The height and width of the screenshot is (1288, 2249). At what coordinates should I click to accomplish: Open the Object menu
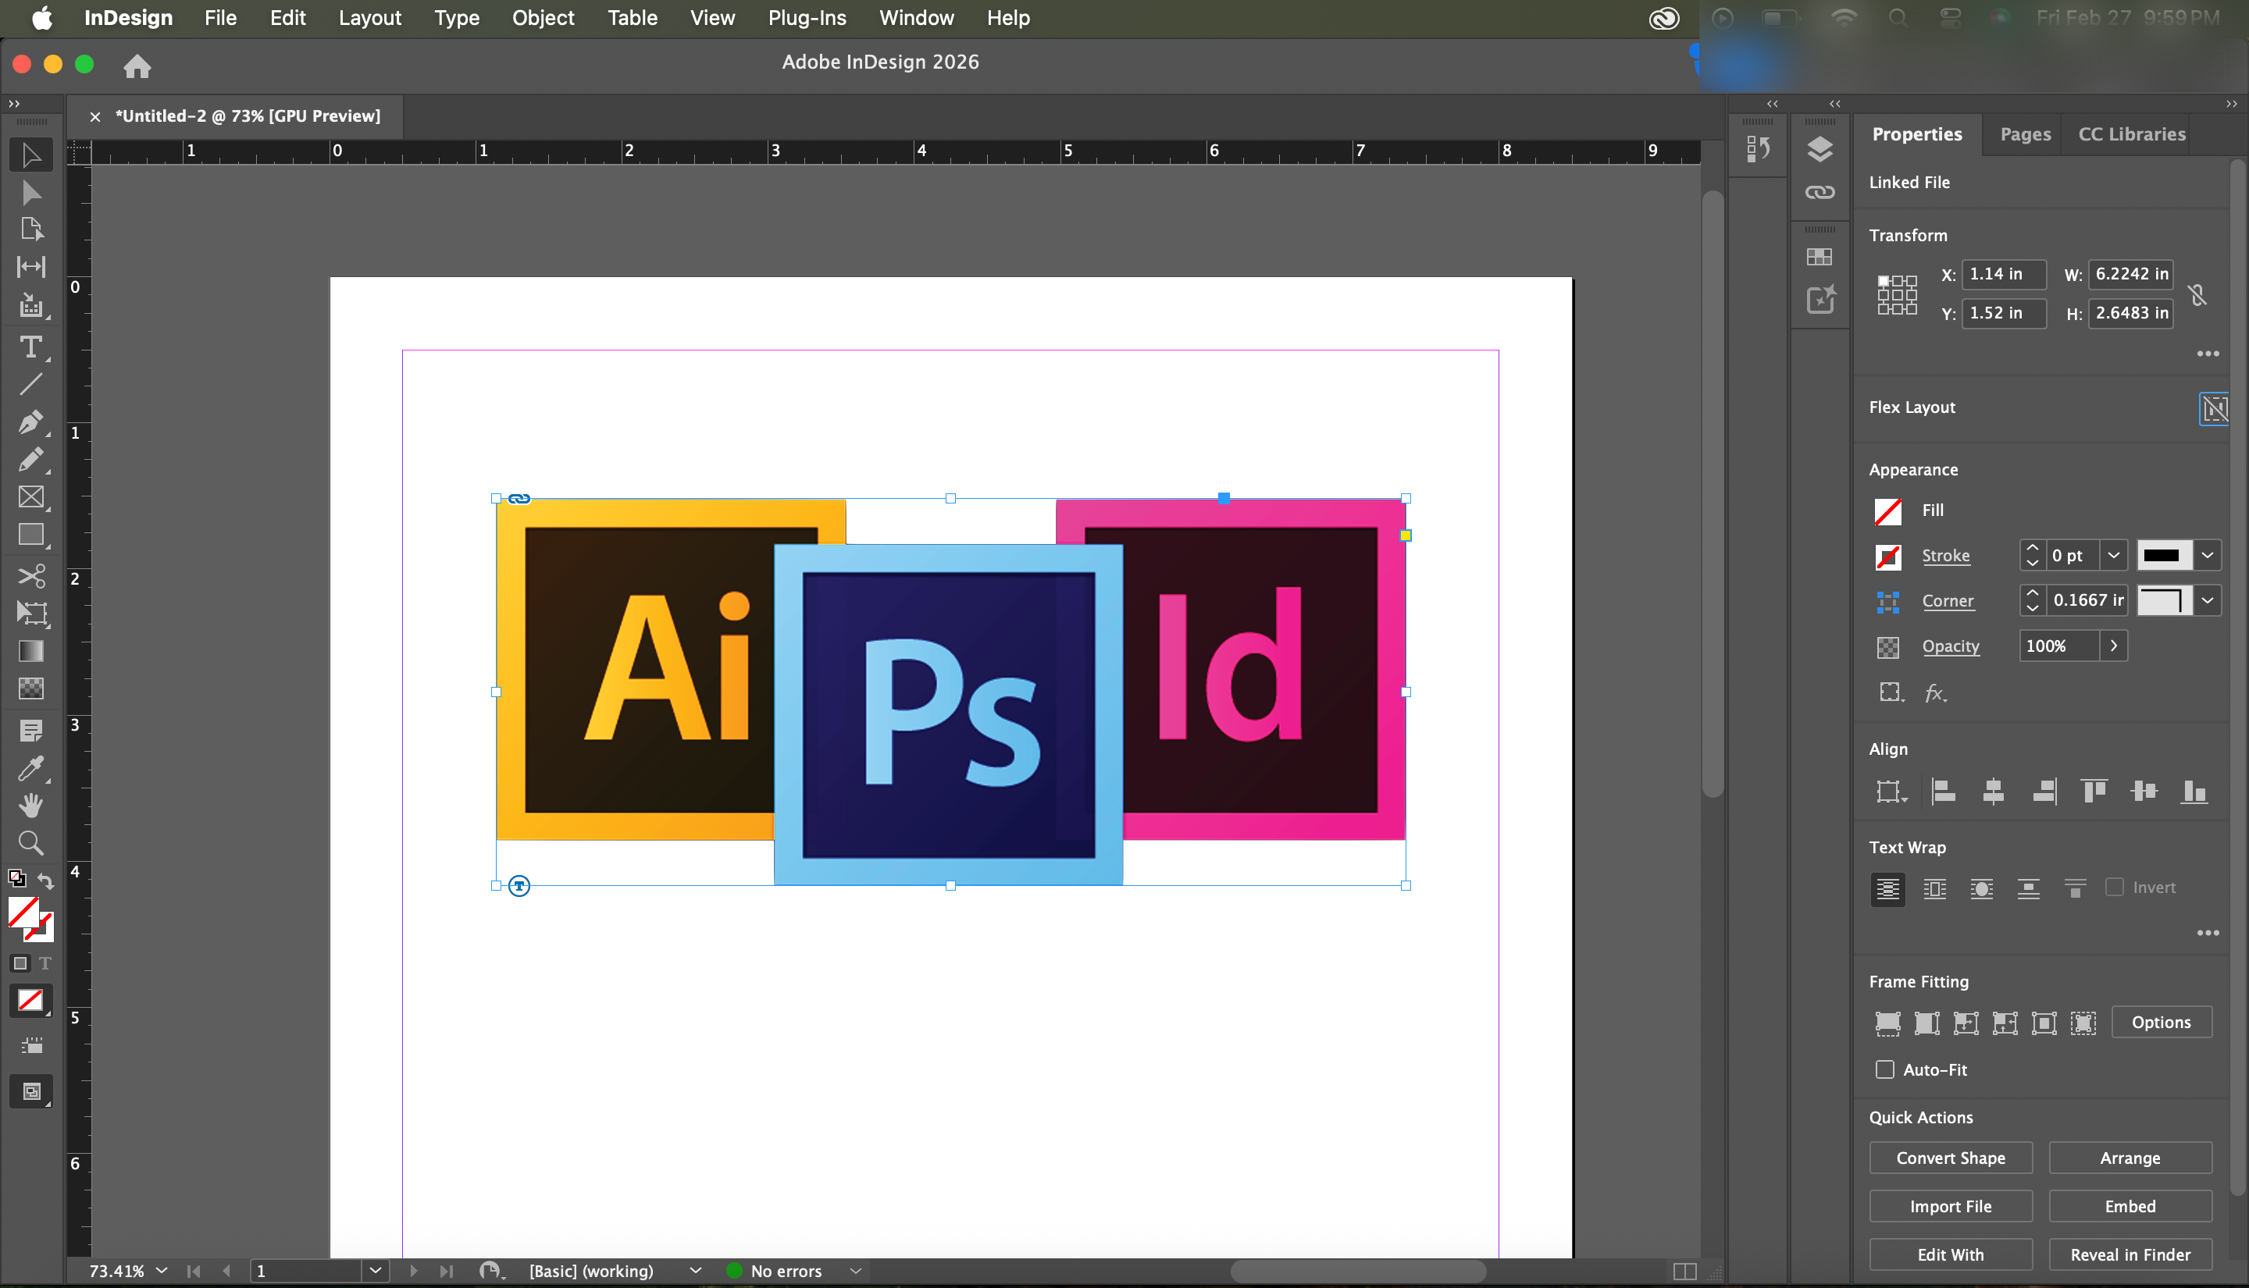point(543,18)
